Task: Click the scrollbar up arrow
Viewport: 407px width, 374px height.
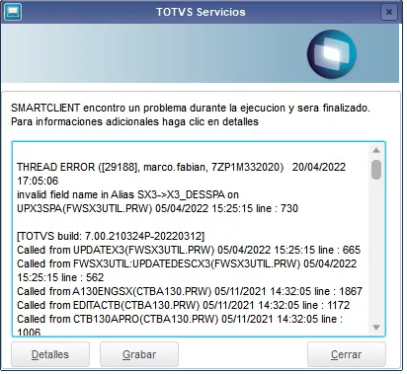Action: [376, 151]
